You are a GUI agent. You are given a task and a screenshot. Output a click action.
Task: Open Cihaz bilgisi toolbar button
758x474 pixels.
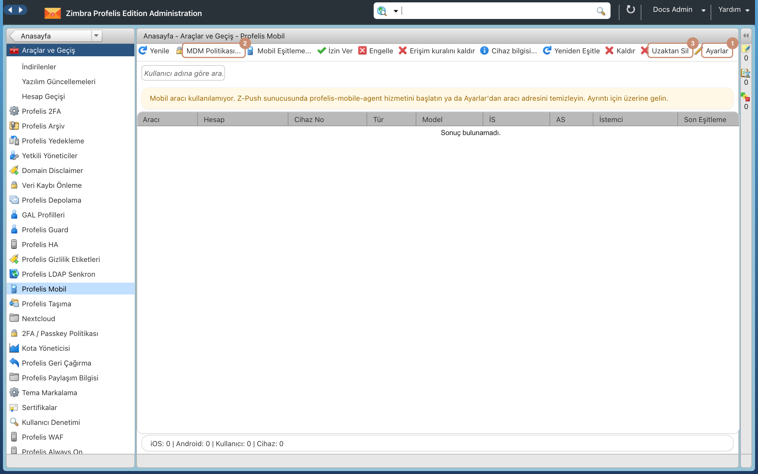508,51
